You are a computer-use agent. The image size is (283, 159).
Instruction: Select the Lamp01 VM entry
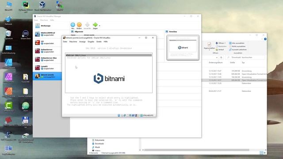pos(47,68)
